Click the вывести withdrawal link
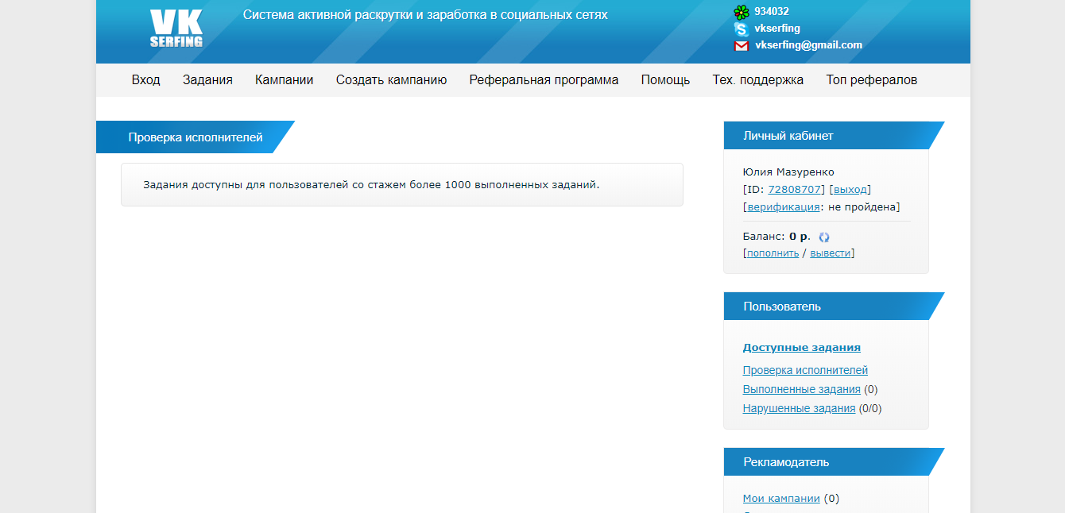1065x513 pixels. click(831, 253)
